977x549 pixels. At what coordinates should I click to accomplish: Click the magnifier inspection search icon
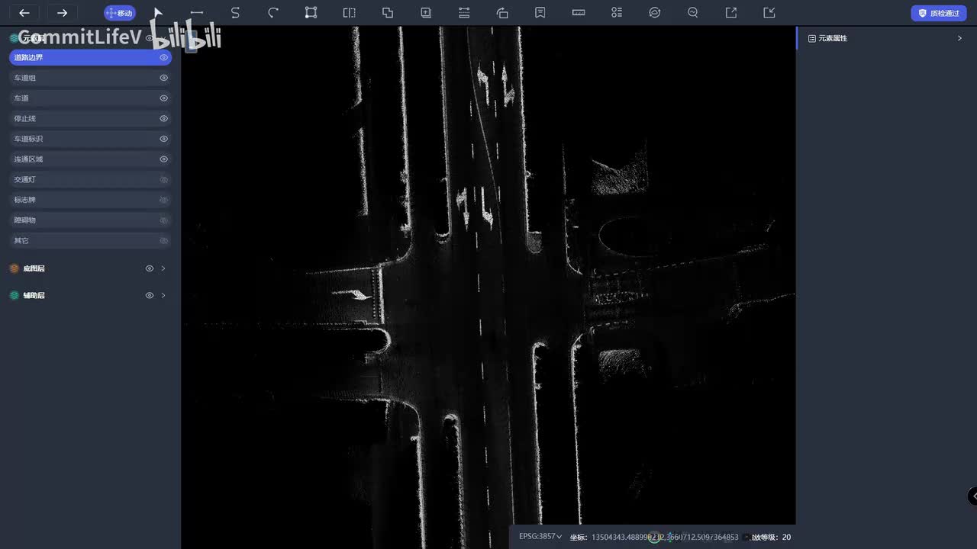point(693,13)
